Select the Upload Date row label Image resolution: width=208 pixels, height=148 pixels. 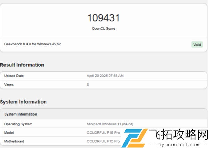tap(14, 76)
